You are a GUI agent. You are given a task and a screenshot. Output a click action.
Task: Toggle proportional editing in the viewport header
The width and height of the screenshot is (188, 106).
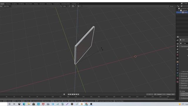pos(78,6)
